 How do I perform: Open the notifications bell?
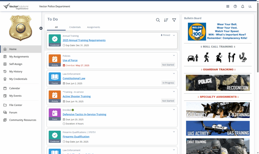[x=243, y=6]
